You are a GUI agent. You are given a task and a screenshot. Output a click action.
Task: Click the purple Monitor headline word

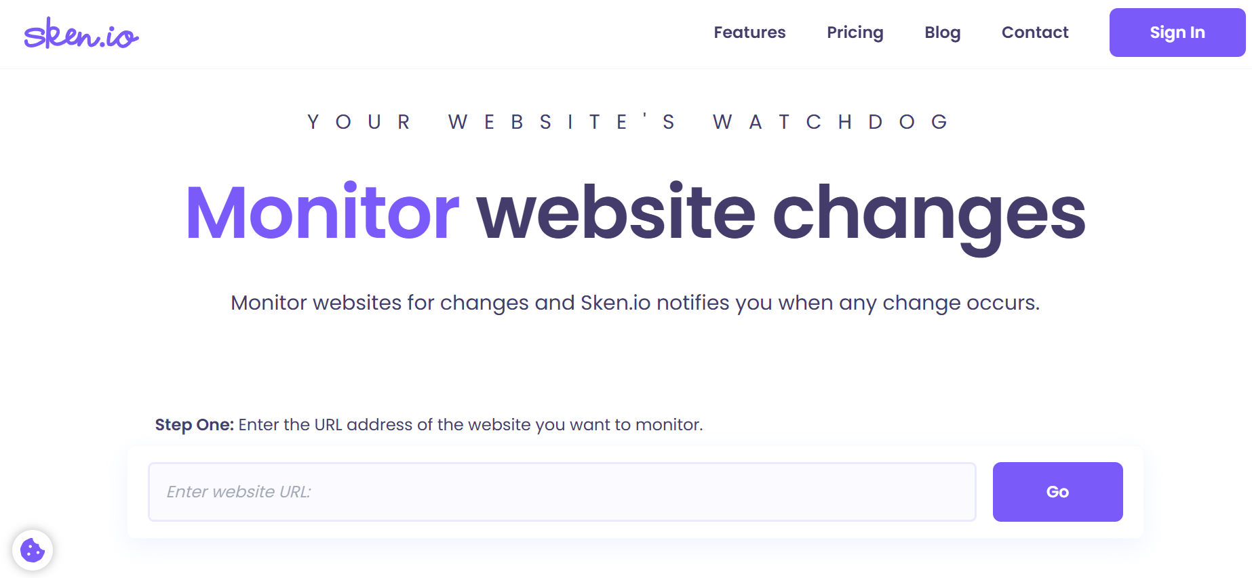pos(322,213)
